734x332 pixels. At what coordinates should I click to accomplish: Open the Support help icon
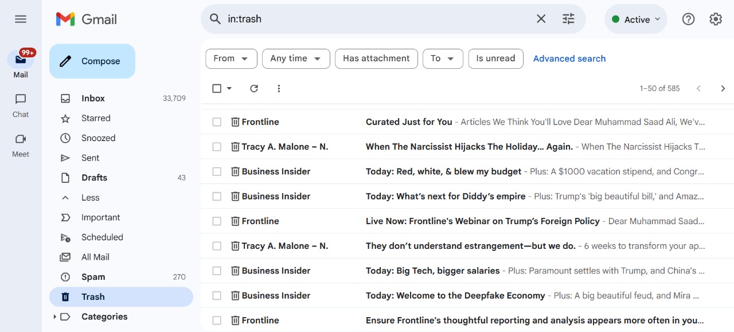tap(688, 19)
